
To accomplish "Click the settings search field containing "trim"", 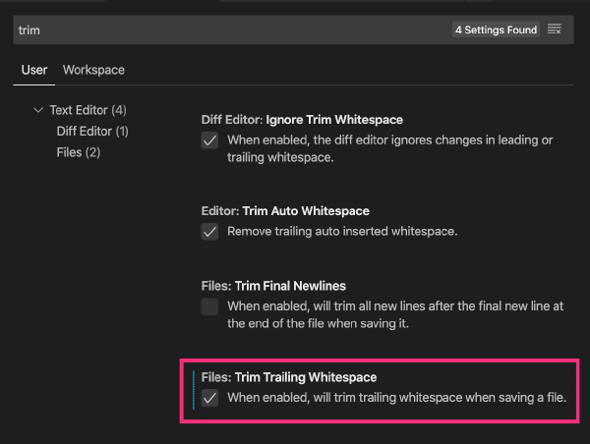I will 226,29.
